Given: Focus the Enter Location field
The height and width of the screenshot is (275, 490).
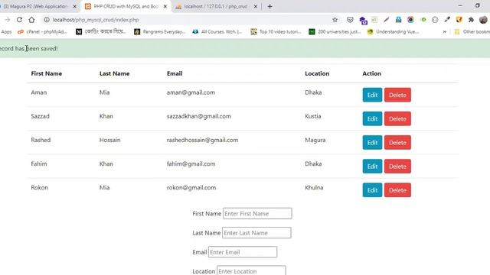Looking at the screenshot, I should click(251, 270).
